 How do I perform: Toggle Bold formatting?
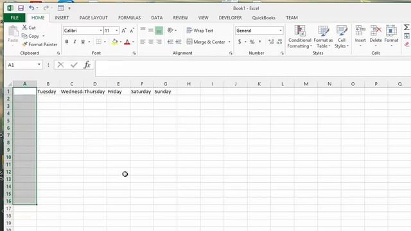click(67, 42)
